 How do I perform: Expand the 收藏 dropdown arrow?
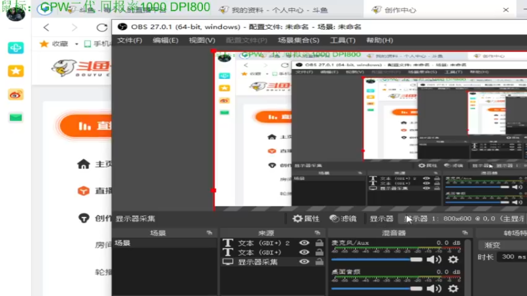point(76,44)
